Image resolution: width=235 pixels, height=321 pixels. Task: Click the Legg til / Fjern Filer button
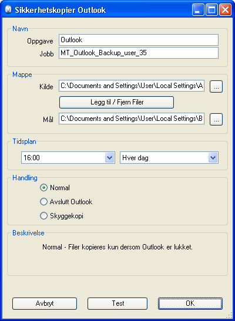coord(116,102)
